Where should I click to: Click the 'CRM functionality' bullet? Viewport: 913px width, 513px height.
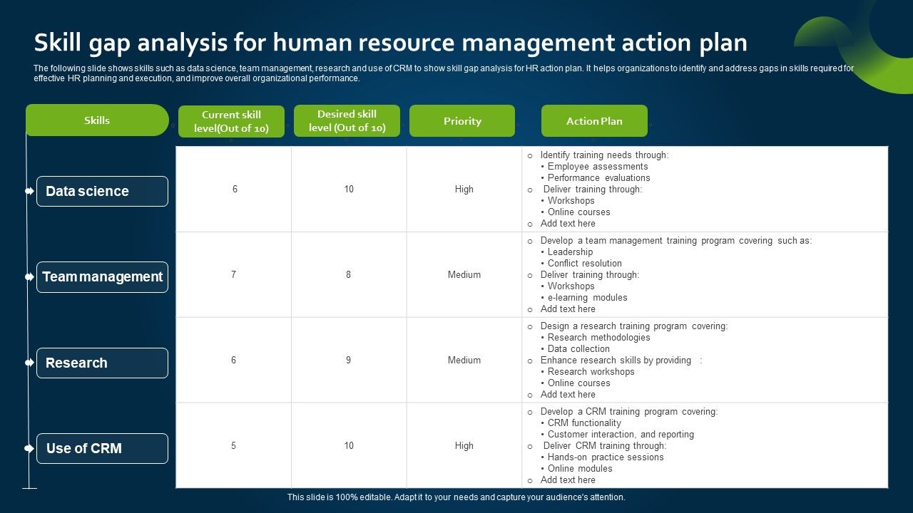click(x=584, y=423)
